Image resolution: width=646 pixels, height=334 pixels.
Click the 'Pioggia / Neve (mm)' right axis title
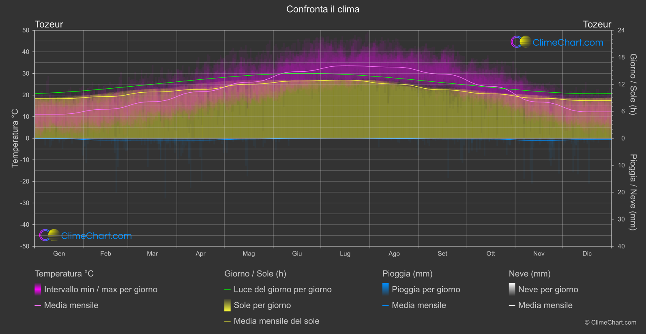[x=633, y=192]
